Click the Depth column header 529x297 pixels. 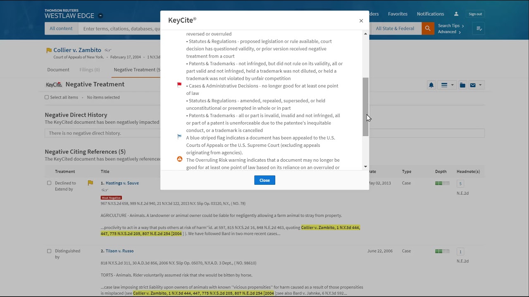[x=441, y=172]
